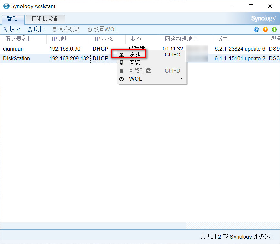This screenshot has height=244, width=280.
Task: Click the horizontal scrollbar below the server list
Action: point(93,226)
